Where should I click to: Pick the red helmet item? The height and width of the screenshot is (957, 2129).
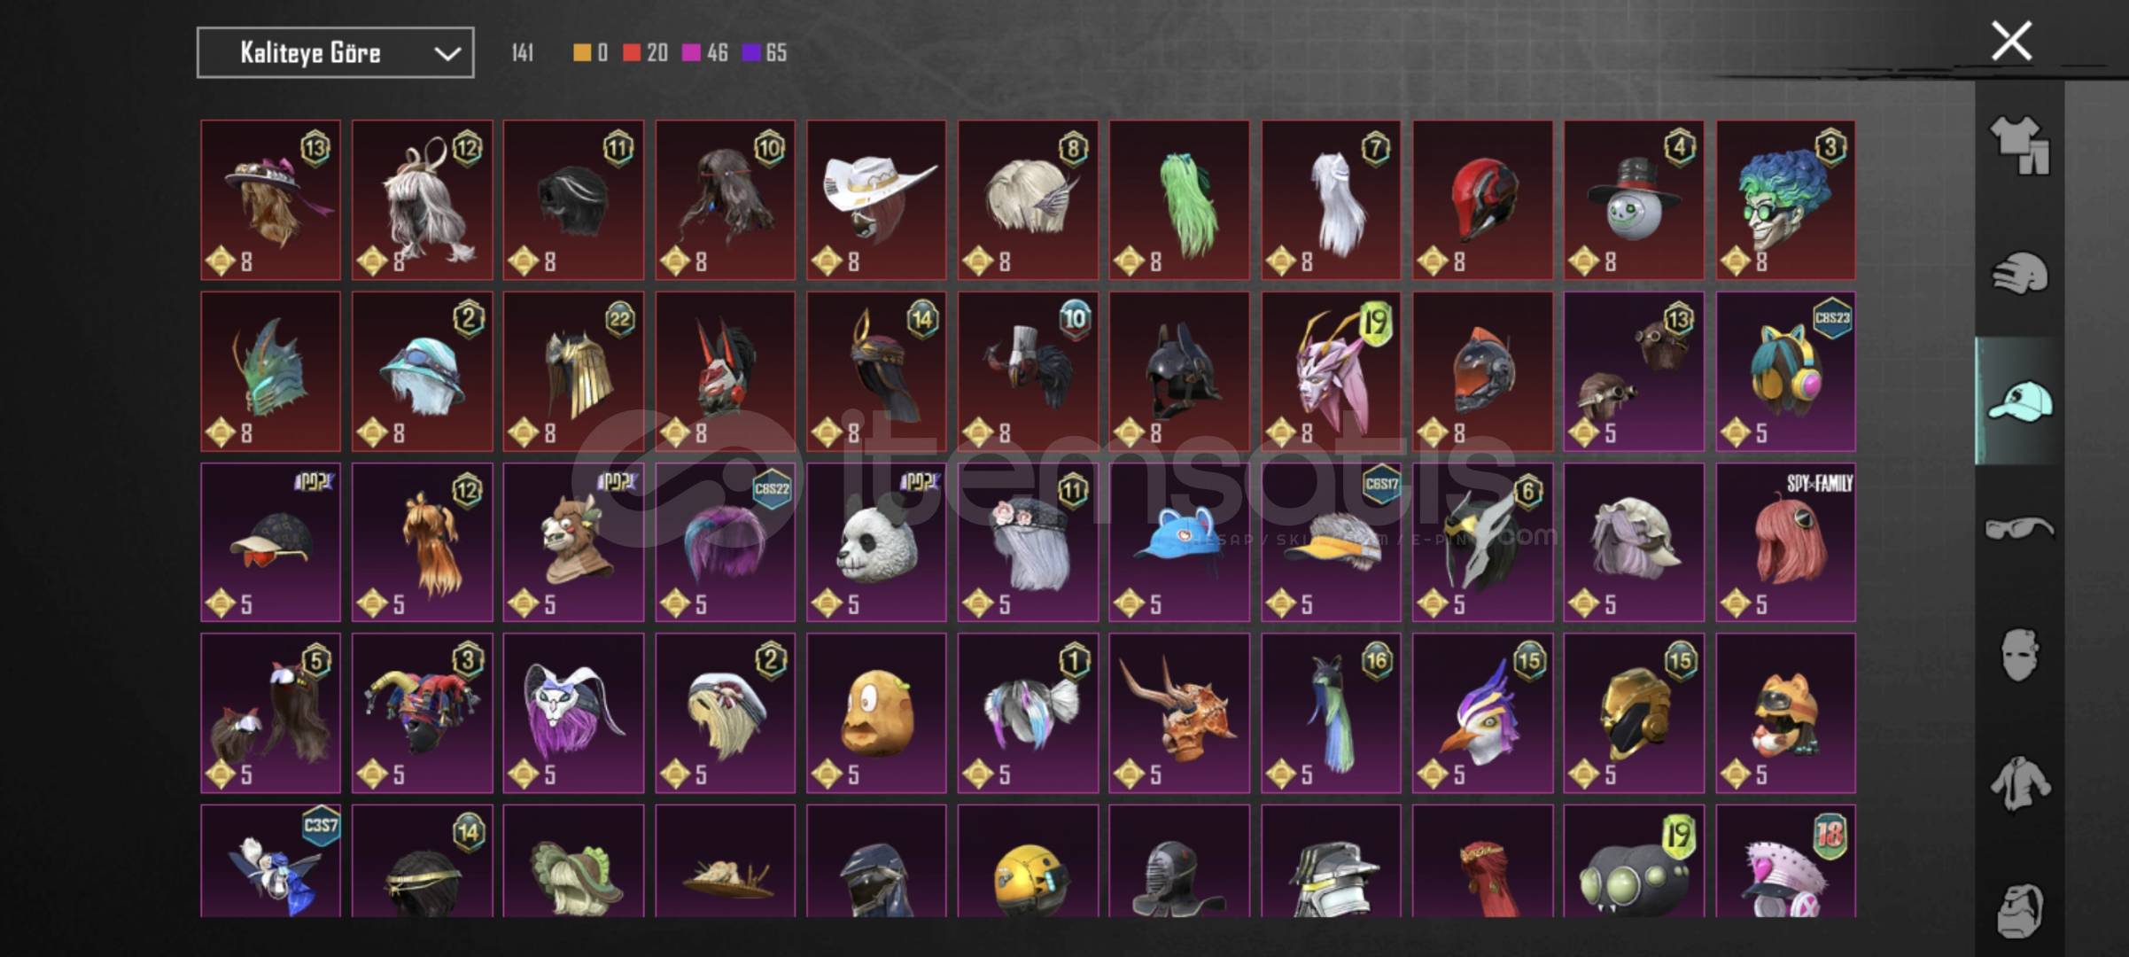tap(1482, 200)
